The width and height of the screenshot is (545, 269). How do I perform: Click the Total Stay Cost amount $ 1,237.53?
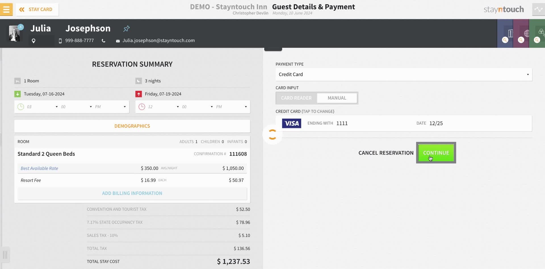point(233,261)
